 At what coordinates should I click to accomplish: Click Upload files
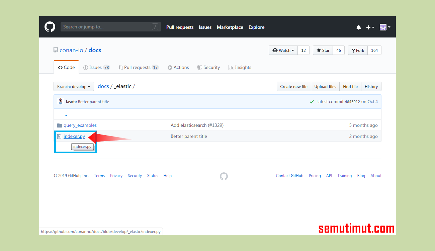point(325,86)
